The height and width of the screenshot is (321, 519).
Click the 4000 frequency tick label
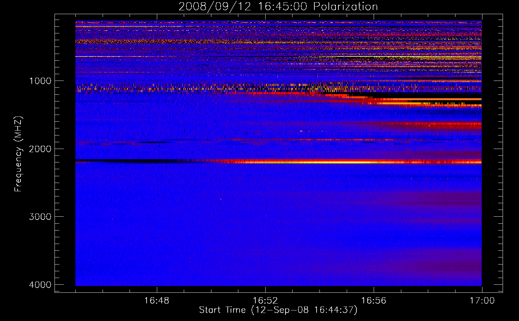pos(40,285)
